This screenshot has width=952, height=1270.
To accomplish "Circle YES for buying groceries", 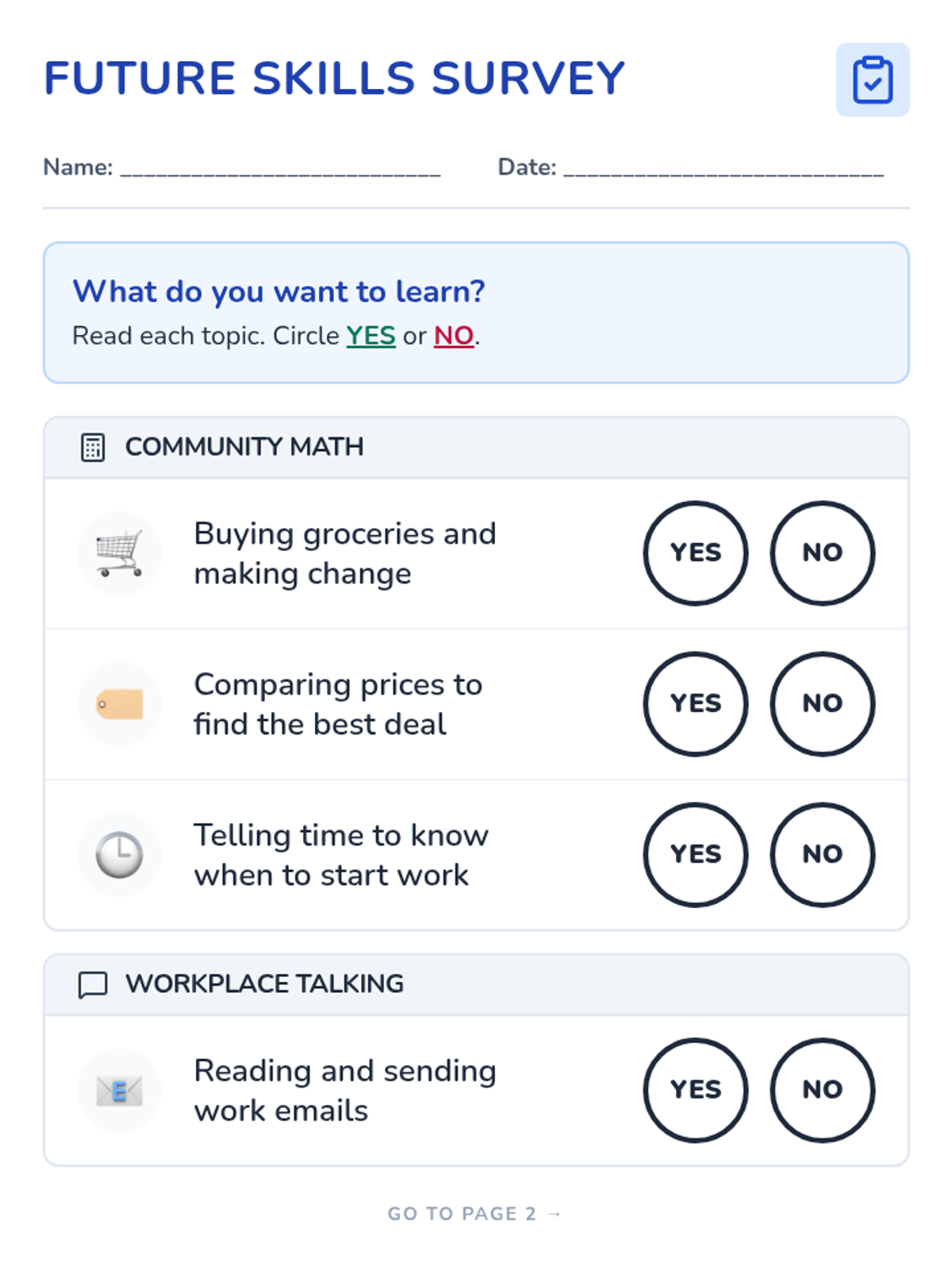I will tap(695, 553).
